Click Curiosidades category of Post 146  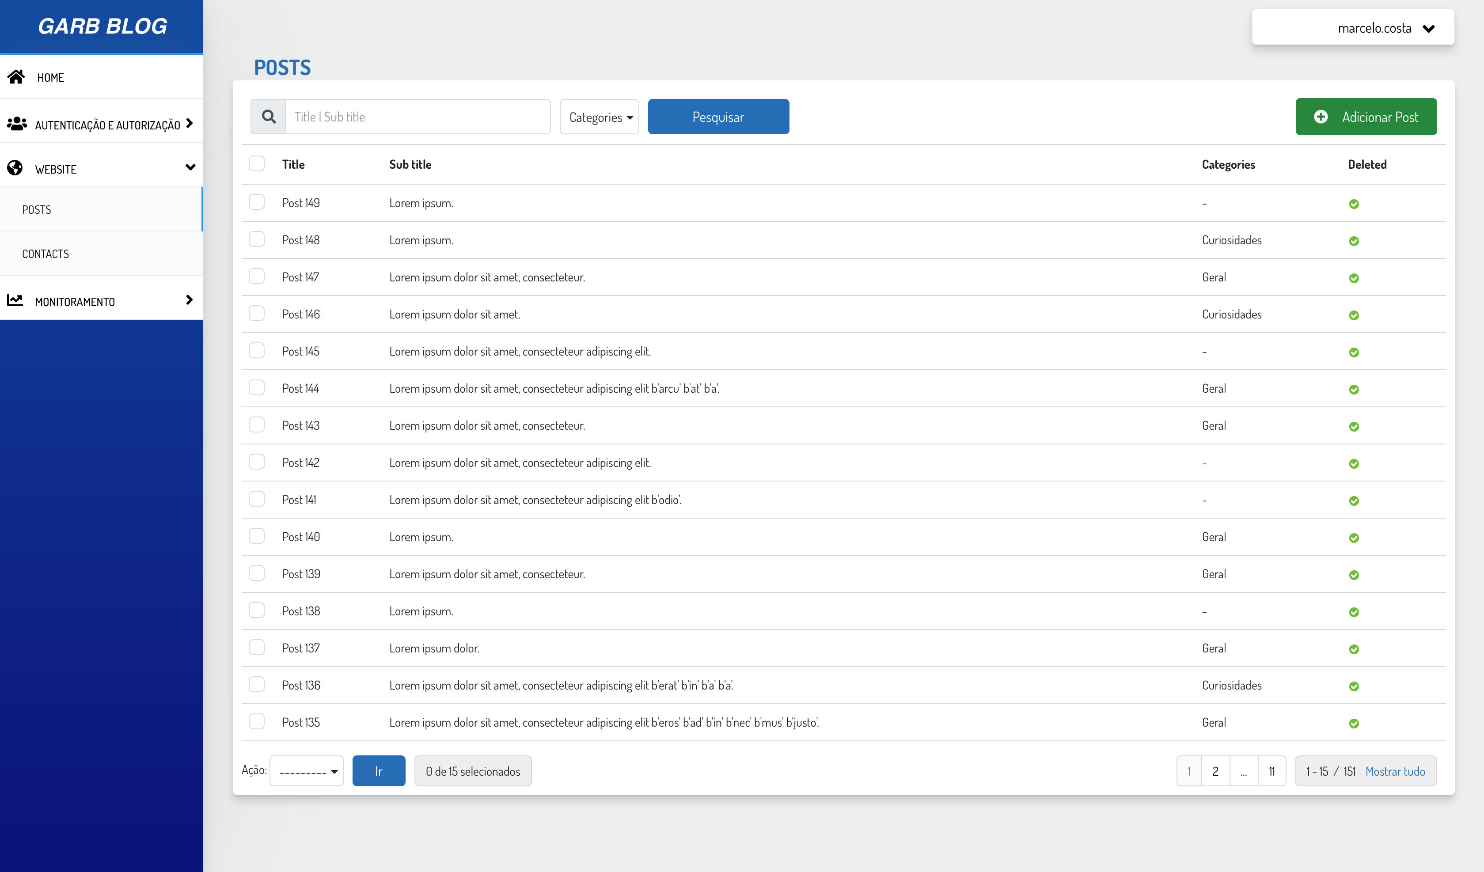(x=1231, y=314)
